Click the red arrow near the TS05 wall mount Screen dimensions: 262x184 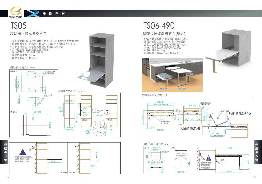32,148
